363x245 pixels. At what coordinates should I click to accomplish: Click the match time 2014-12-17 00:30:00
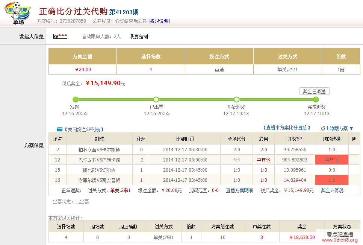coord(185,150)
